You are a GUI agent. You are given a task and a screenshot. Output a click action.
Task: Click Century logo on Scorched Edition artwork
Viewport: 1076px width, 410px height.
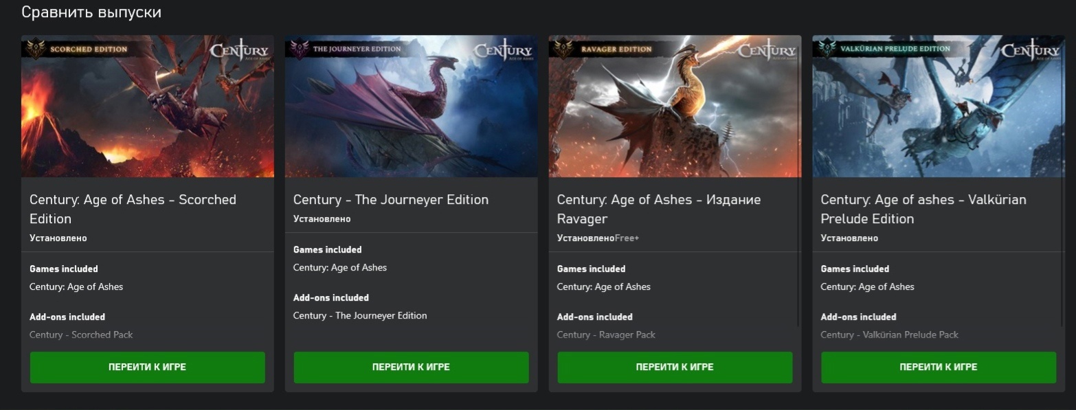(239, 52)
